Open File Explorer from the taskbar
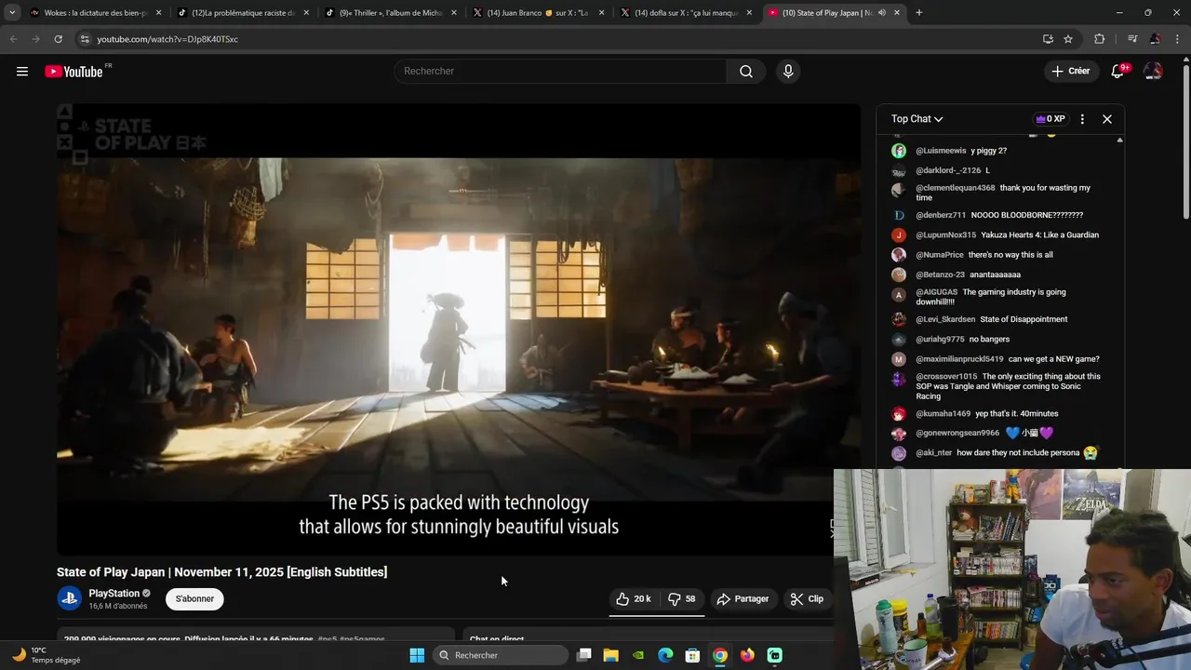 coord(611,655)
